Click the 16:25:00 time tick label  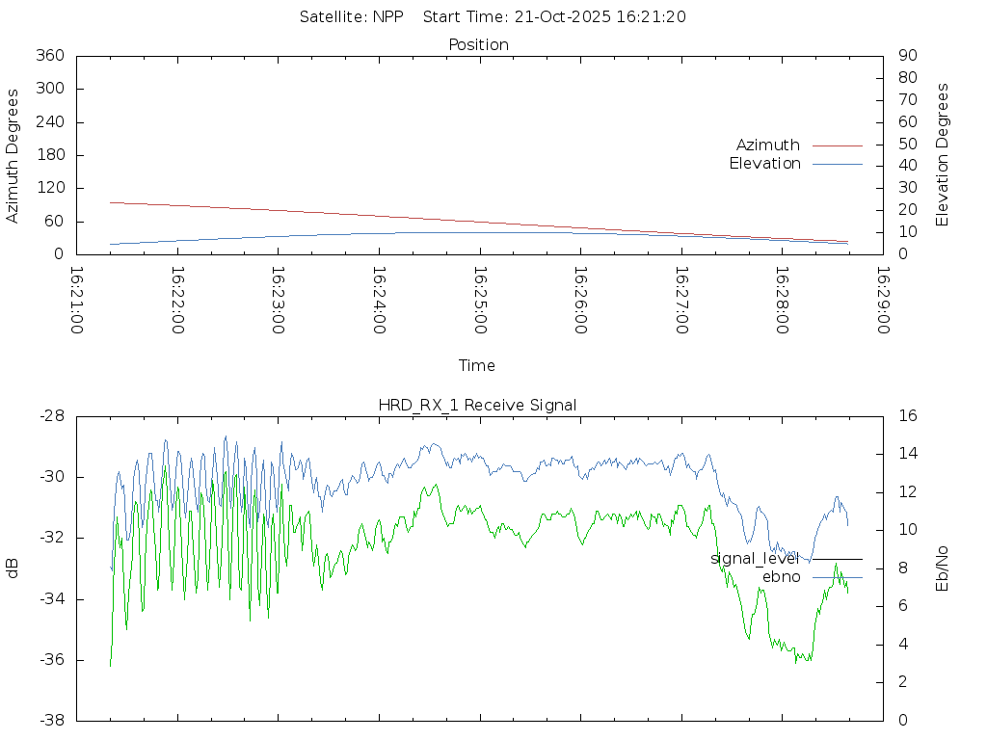point(480,301)
